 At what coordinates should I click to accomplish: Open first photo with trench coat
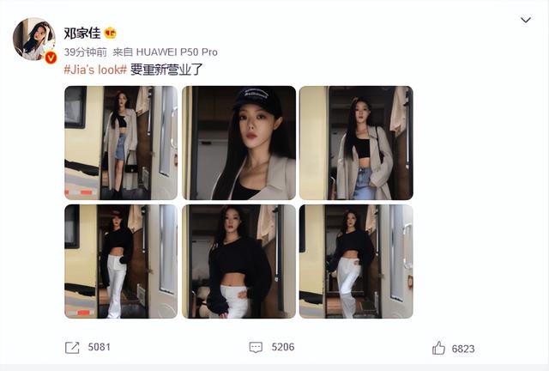pyautogui.click(x=121, y=143)
